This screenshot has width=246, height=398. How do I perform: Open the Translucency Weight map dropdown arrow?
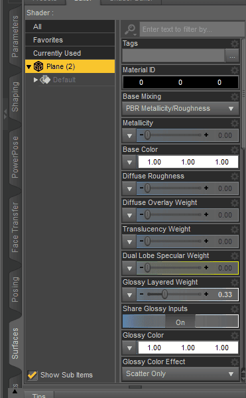point(129,241)
